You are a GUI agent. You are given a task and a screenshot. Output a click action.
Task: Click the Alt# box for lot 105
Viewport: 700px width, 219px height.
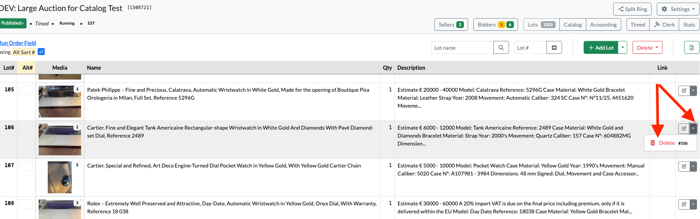26,90
